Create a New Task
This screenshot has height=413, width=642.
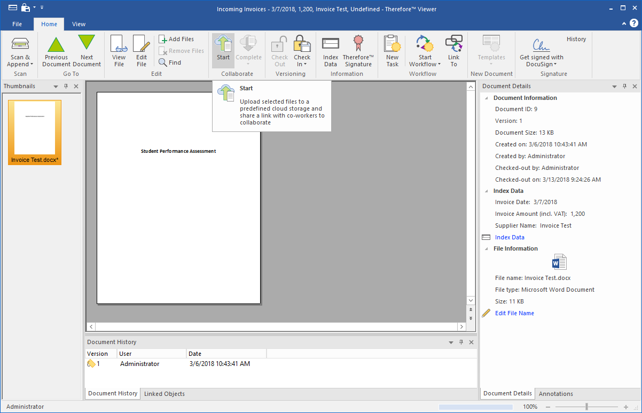(392, 44)
